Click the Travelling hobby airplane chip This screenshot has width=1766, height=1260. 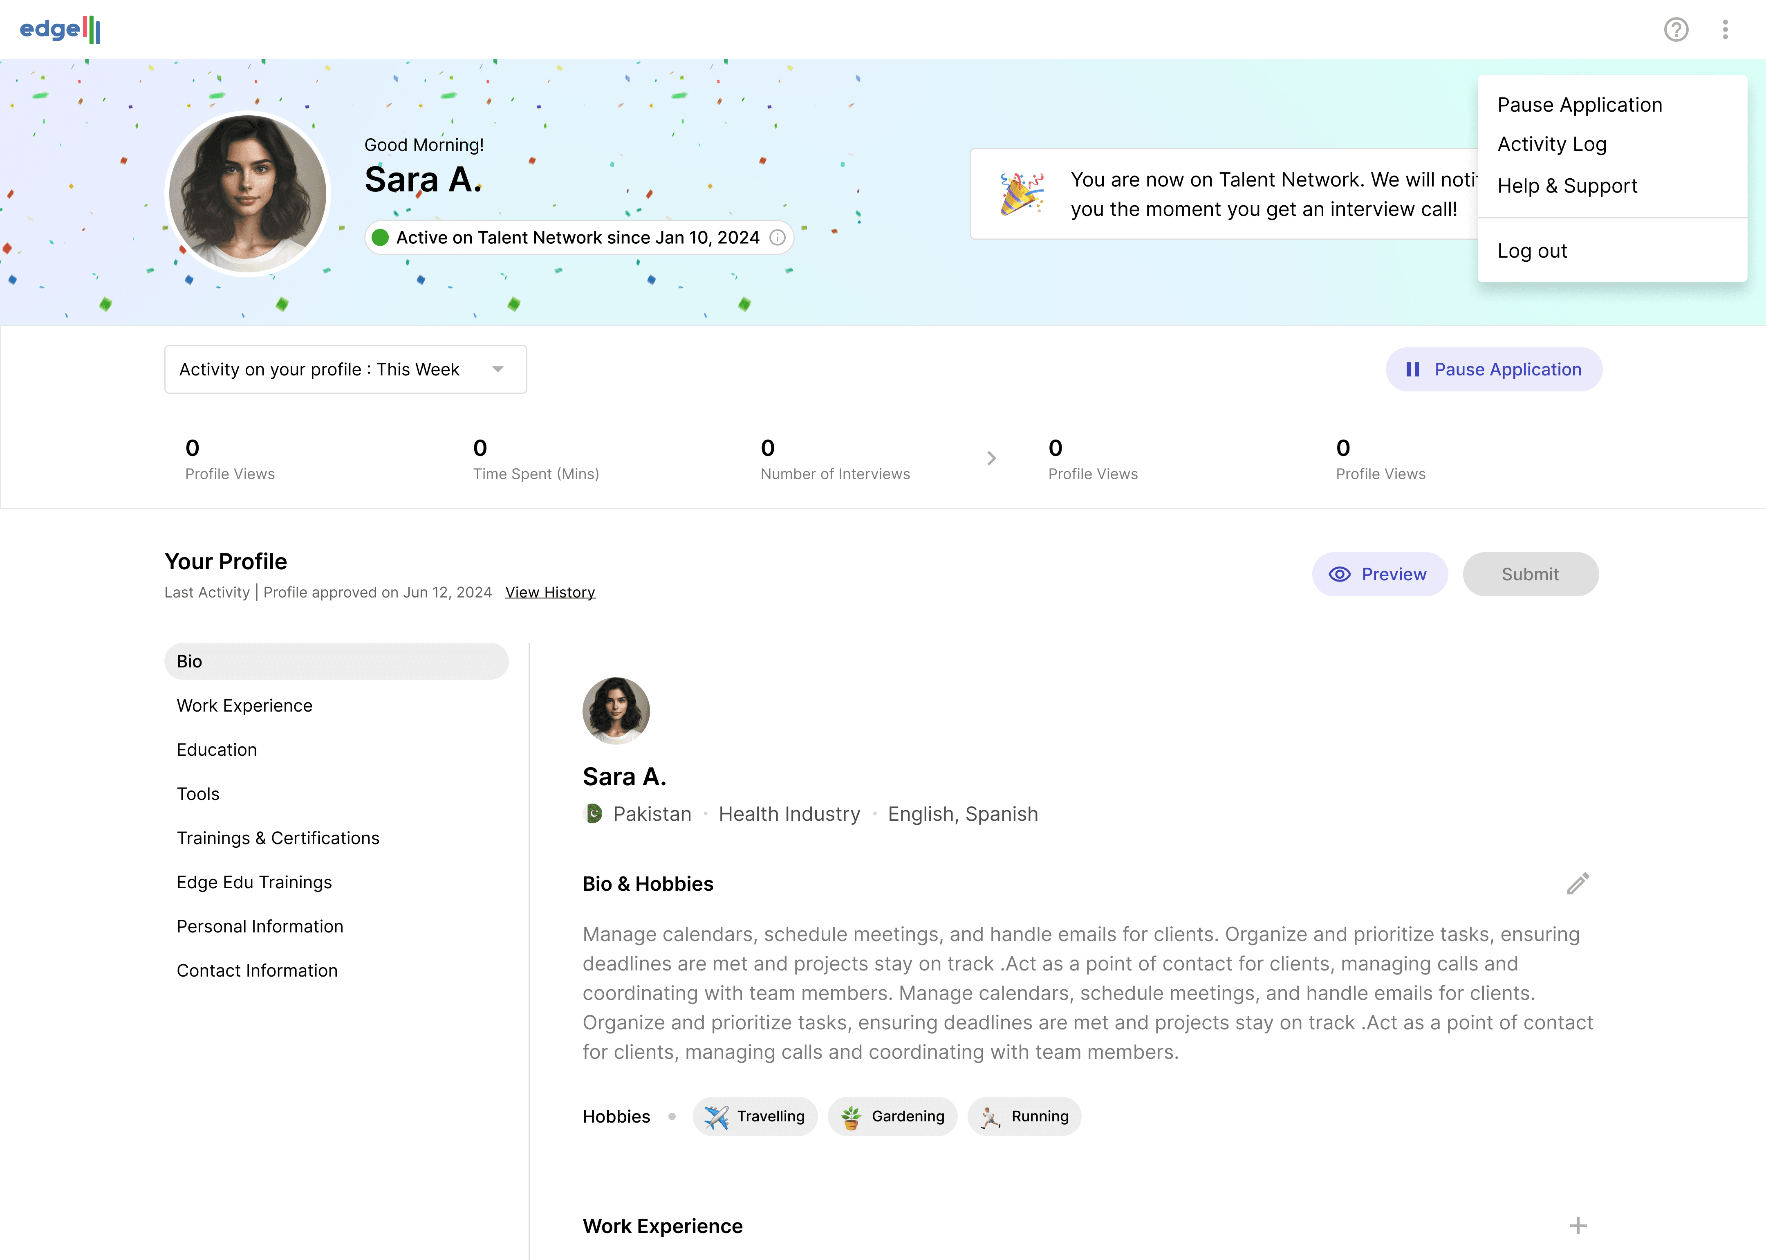(x=755, y=1116)
